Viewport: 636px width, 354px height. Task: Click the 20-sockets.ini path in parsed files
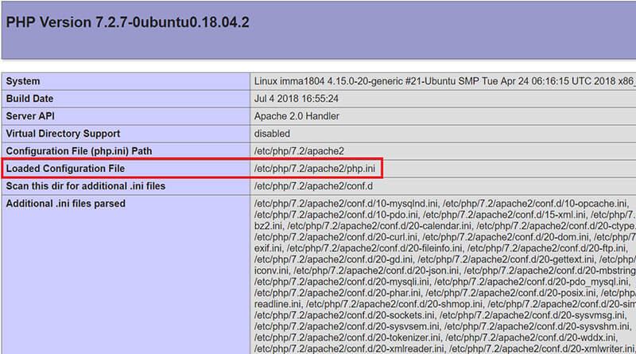(345, 315)
